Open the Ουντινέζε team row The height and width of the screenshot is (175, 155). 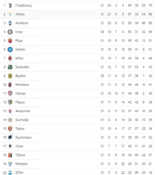77,120
